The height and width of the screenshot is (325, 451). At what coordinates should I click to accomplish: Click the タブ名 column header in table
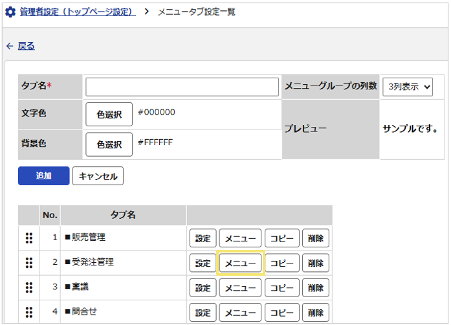pyautogui.click(x=124, y=215)
